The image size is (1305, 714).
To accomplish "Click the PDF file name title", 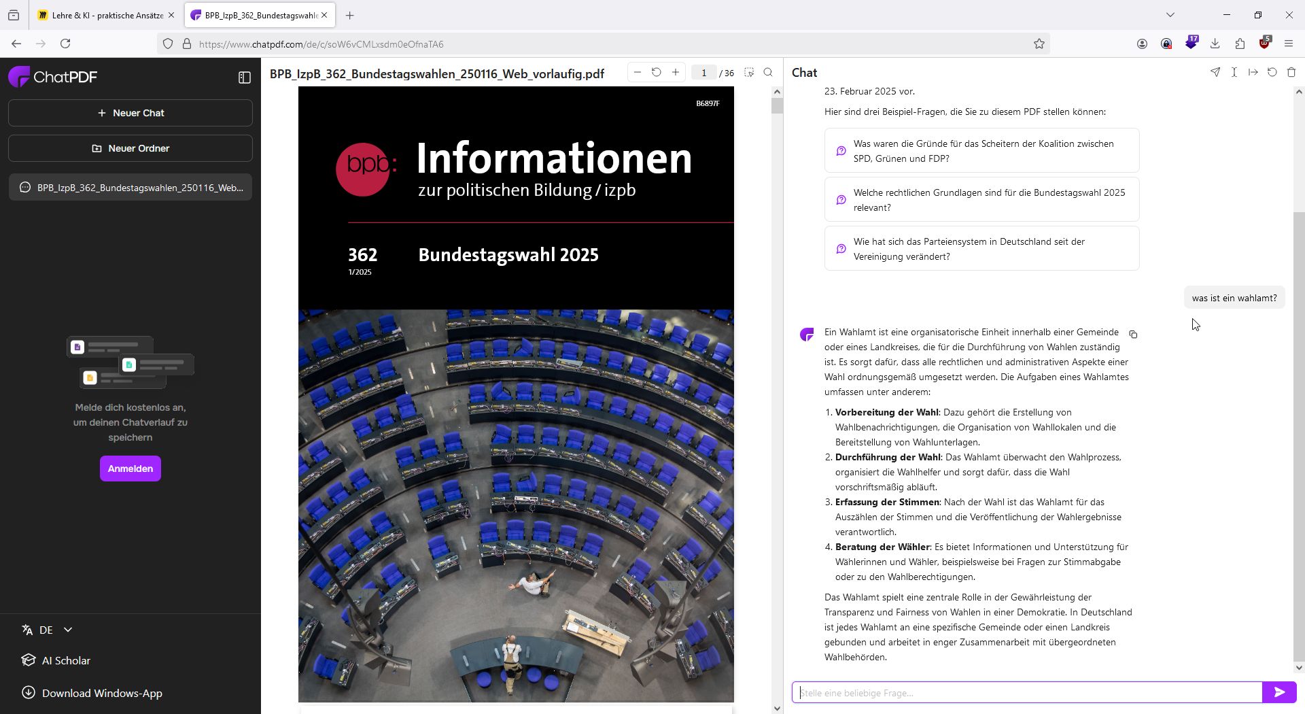I will coord(437,73).
